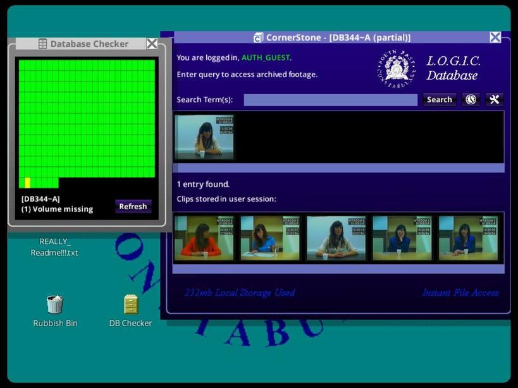518x388 pixels.
Task: Click the scrollbar below the search results
Action: click(339, 168)
